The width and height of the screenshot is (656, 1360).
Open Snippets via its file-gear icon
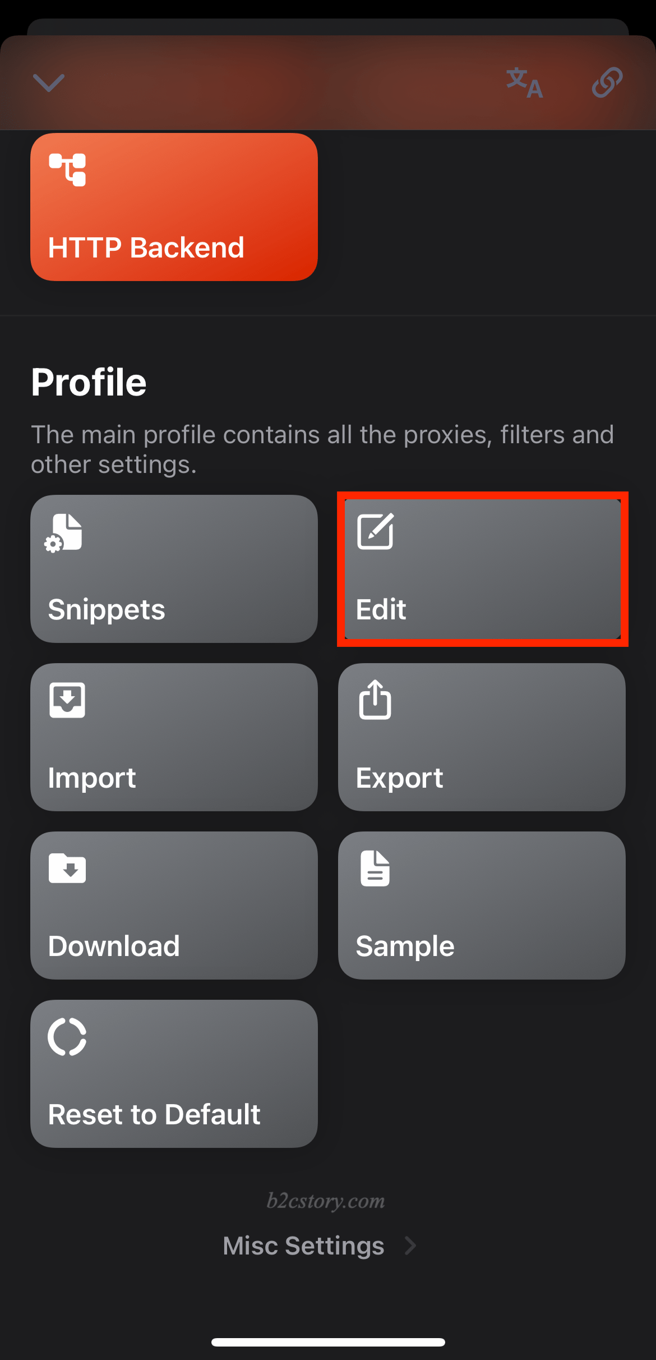point(64,532)
